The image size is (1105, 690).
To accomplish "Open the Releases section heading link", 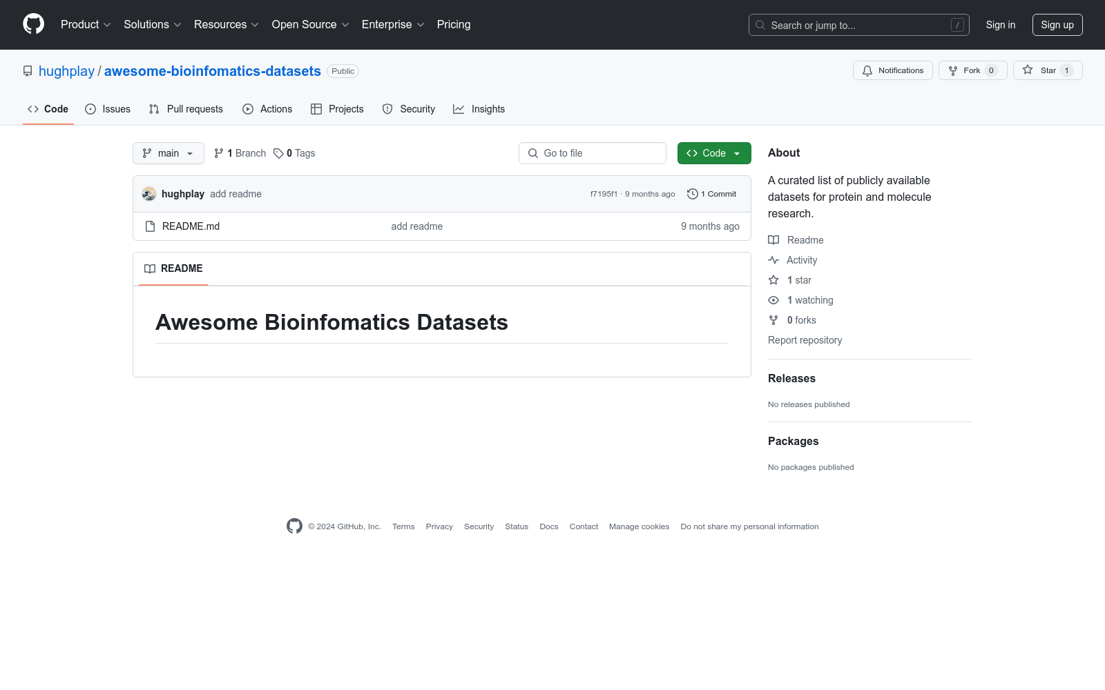I will (x=791, y=378).
